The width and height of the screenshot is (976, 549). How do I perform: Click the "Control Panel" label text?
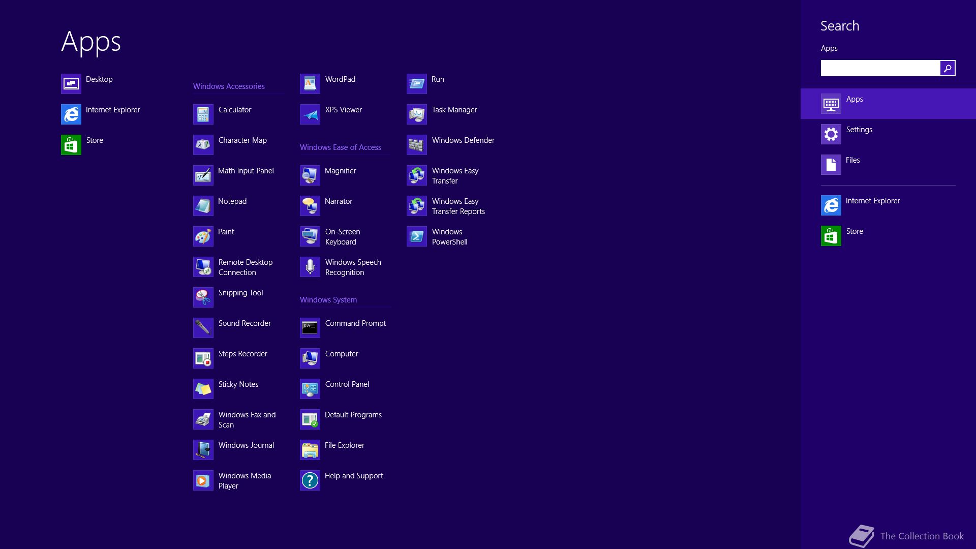(347, 384)
